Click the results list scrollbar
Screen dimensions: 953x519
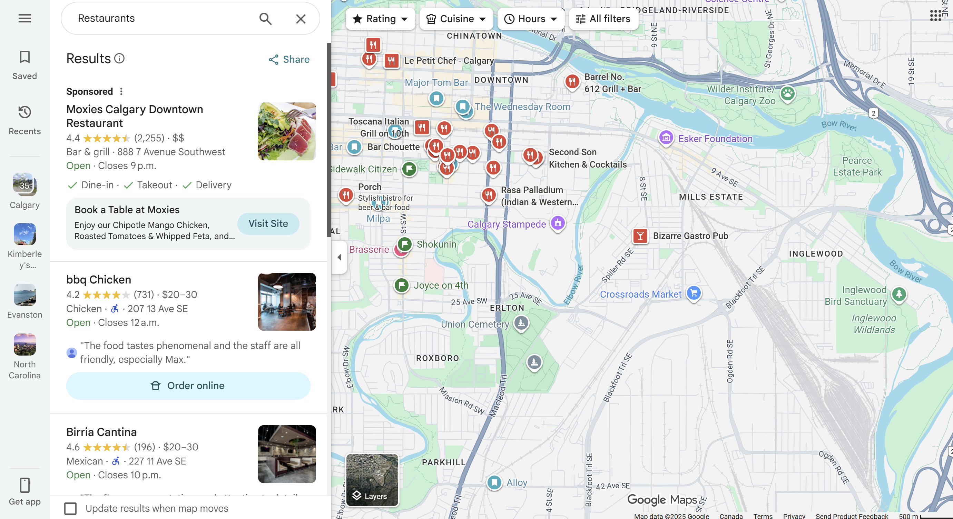[329, 140]
